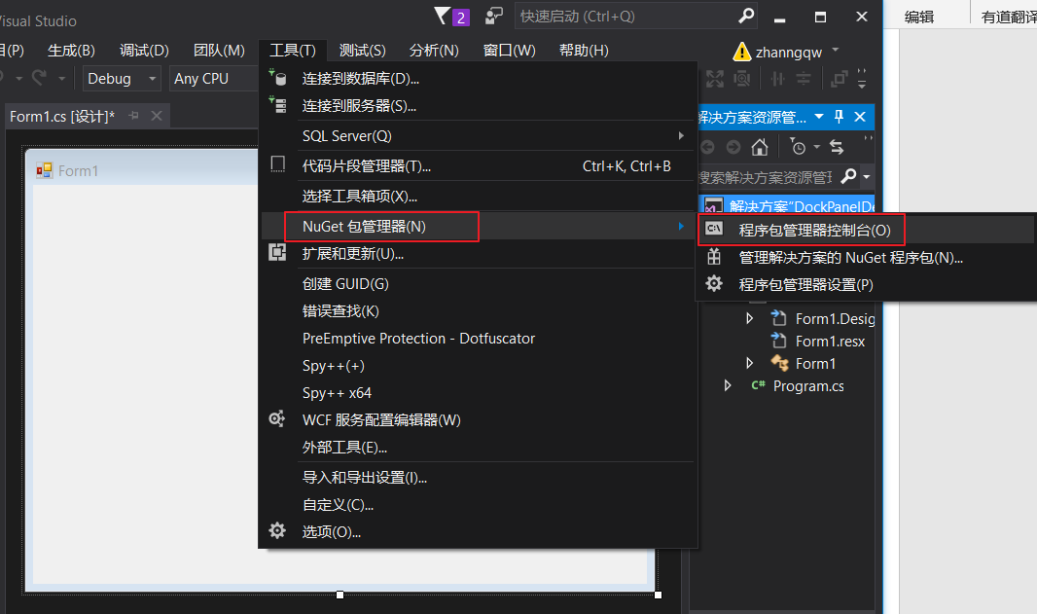Select SQL Server submenu item
Viewport: 1037px width, 614px height.
click(478, 135)
